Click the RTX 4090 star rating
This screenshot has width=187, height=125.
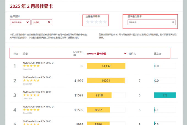click(31, 95)
